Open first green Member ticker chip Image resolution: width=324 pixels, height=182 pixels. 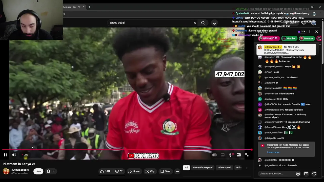(x=289, y=38)
